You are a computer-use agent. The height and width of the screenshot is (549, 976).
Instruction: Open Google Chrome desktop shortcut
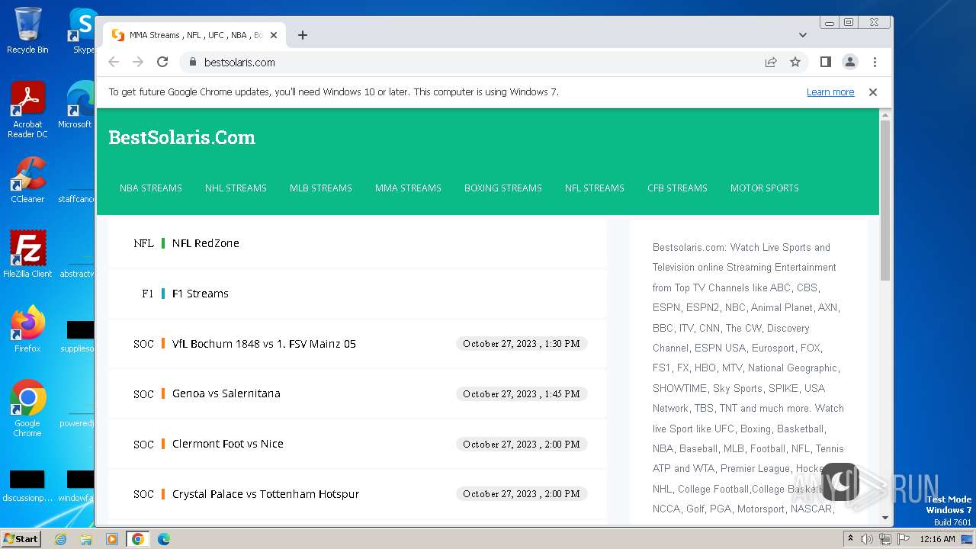(27, 408)
